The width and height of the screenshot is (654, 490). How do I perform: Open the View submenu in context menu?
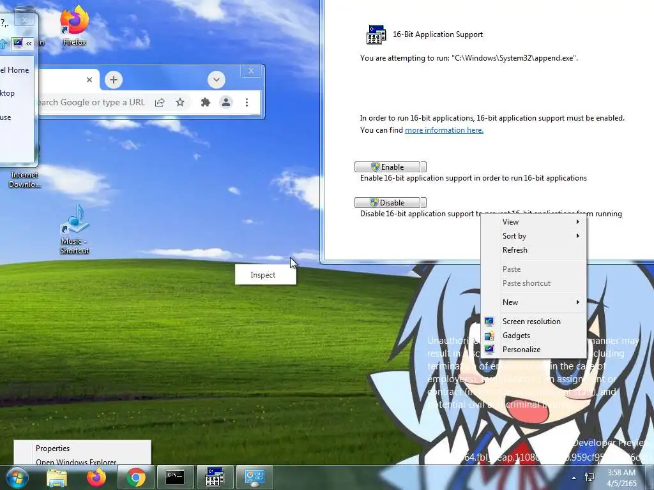[533, 222]
